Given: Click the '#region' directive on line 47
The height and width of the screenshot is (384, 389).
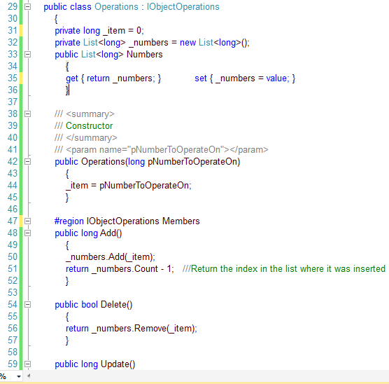Looking at the screenshot, I should (69, 221).
